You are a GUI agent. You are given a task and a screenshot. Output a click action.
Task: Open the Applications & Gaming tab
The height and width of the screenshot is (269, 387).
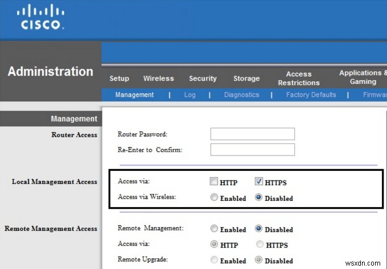361,77
